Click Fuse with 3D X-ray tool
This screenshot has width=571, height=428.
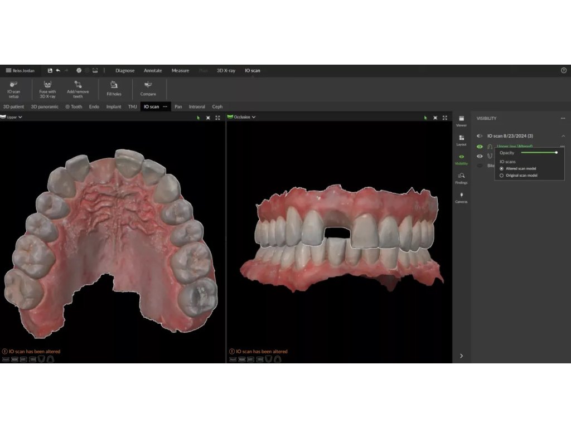tap(47, 88)
